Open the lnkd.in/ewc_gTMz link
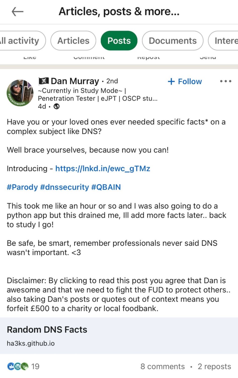 (x=103, y=168)
